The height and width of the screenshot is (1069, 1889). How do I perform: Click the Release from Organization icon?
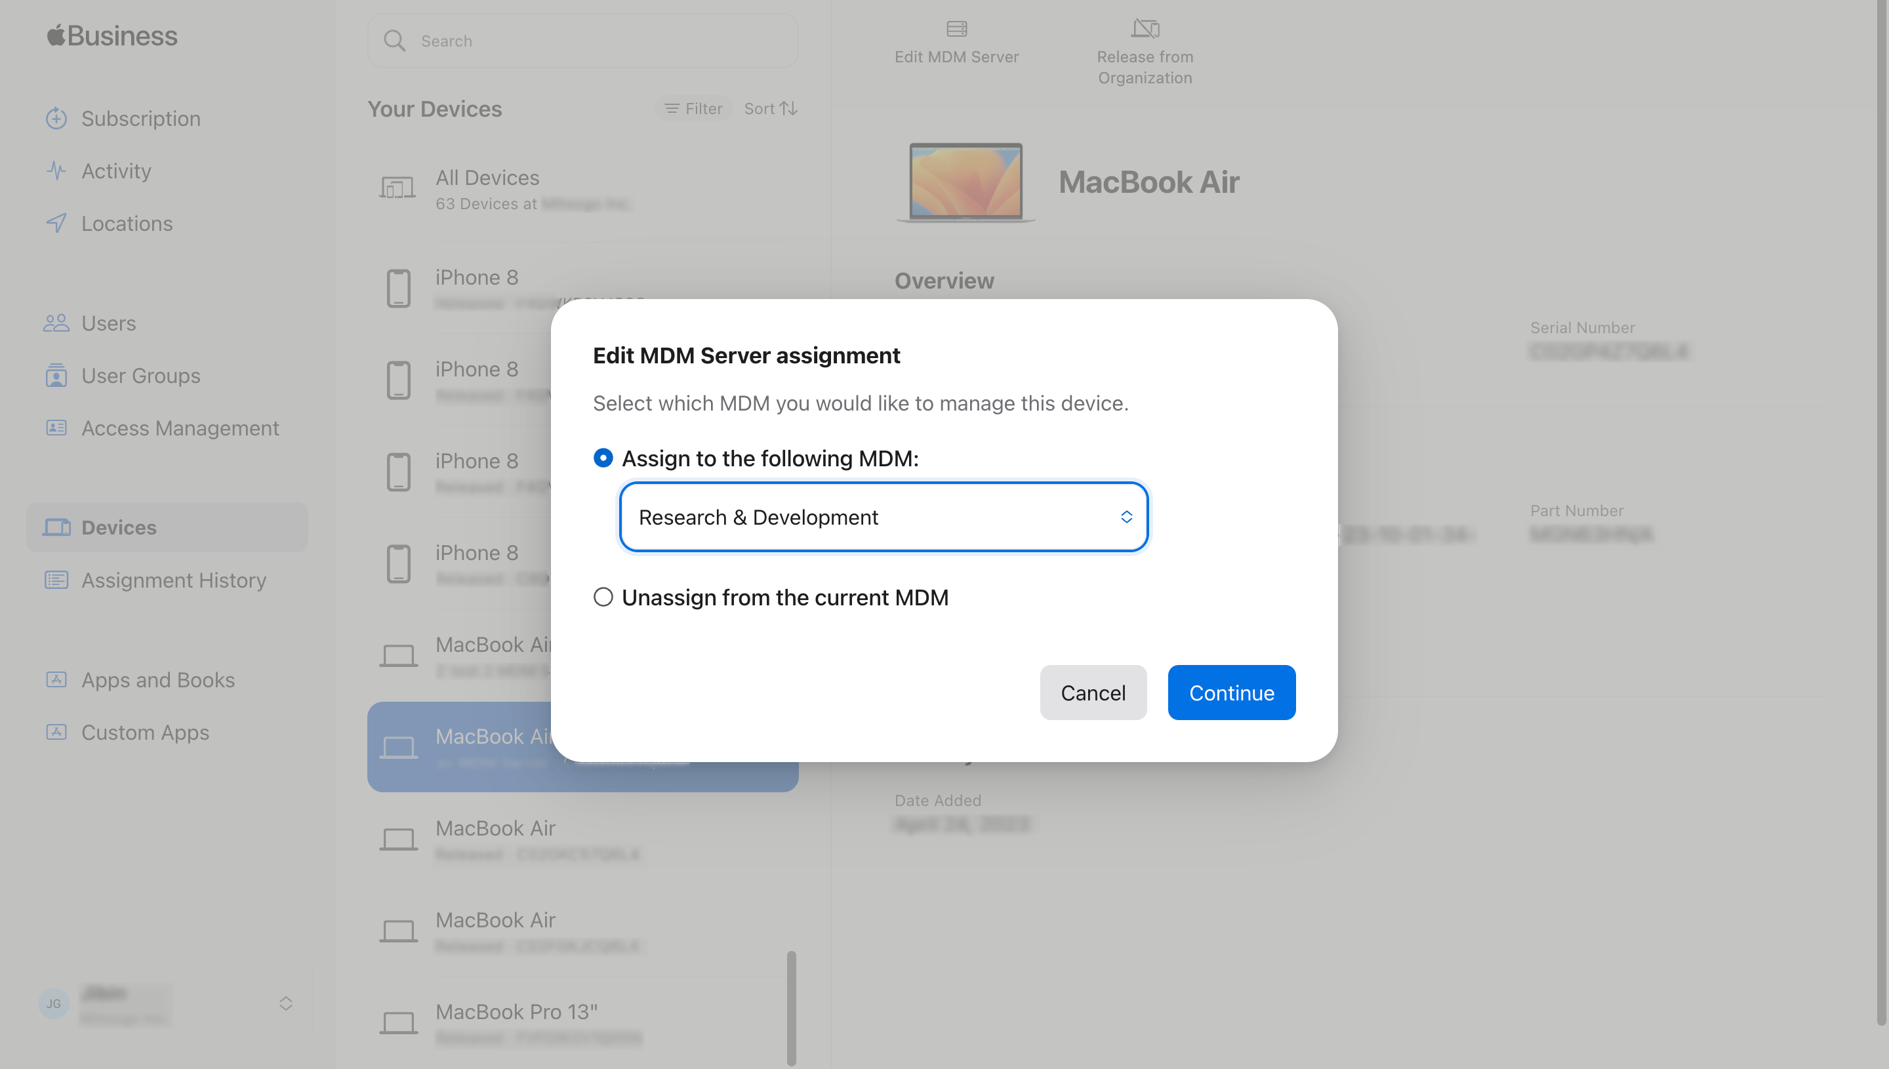(x=1145, y=29)
